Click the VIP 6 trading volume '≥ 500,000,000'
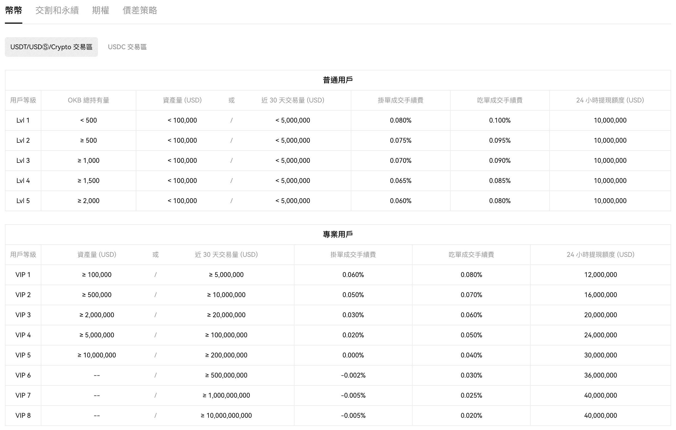The width and height of the screenshot is (676, 430). [226, 375]
